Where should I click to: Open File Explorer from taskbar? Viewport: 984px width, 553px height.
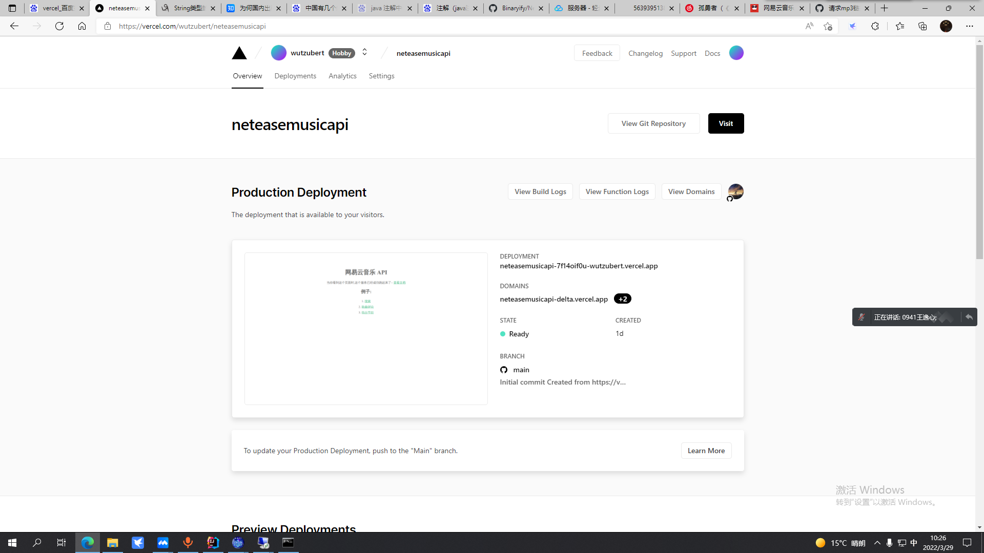pyautogui.click(x=112, y=543)
